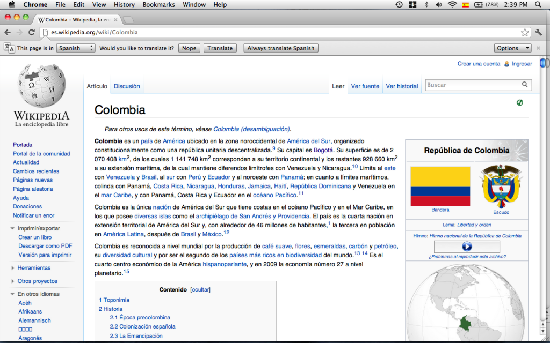
Task: Hide the Contenido table with ocultar
Action: [x=200, y=289]
